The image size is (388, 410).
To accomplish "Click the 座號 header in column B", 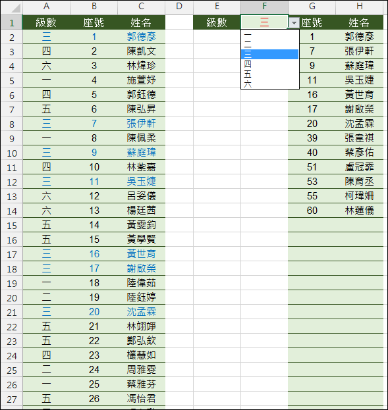I will tap(94, 22).
